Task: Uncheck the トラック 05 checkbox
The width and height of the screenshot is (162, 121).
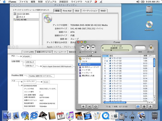Action: tap(110, 68)
